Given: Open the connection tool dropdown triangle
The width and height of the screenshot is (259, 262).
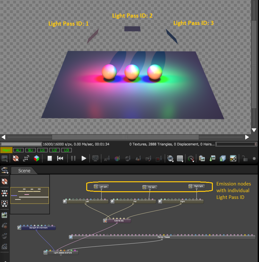Looking at the screenshot, I should (x=8, y=173).
